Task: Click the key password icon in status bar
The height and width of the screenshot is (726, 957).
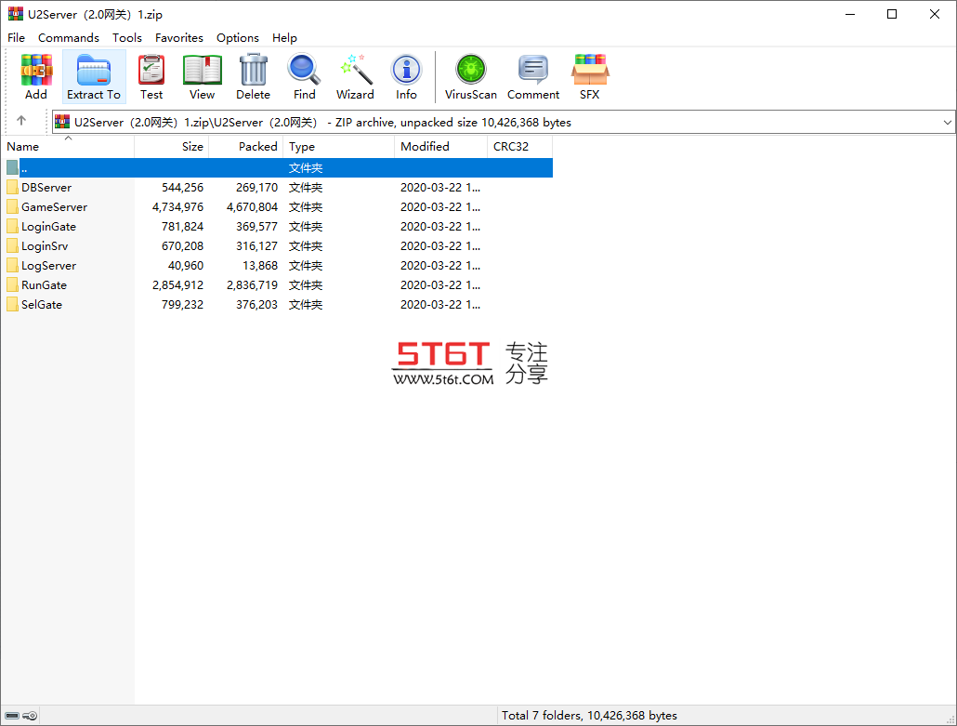Action: click(30, 716)
